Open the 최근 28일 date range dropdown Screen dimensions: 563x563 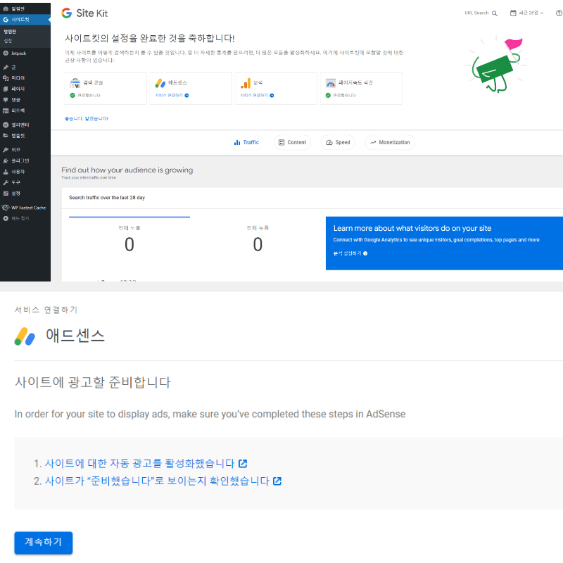[529, 13]
